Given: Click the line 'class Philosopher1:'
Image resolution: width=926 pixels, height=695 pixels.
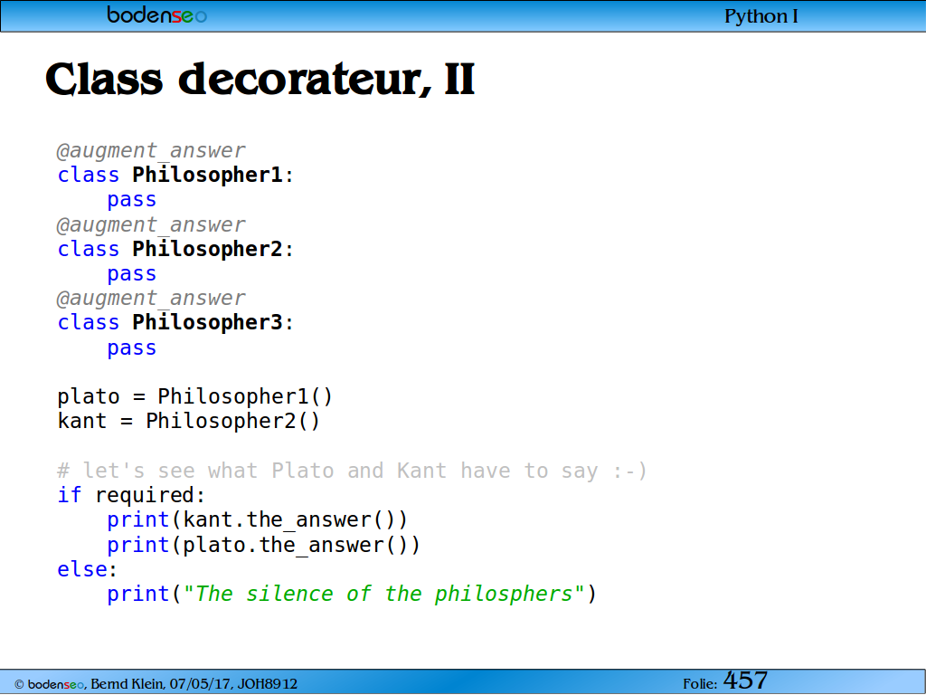Looking at the screenshot, I should 175,176.
